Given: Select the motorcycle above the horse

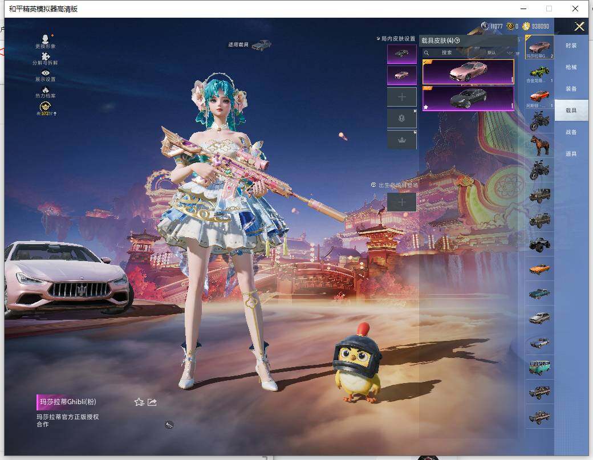Looking at the screenshot, I should tap(539, 121).
